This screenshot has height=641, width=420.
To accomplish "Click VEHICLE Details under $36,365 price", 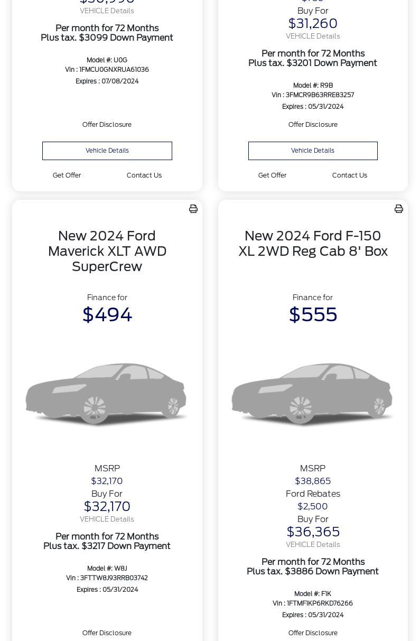I will pyautogui.click(x=313, y=545).
